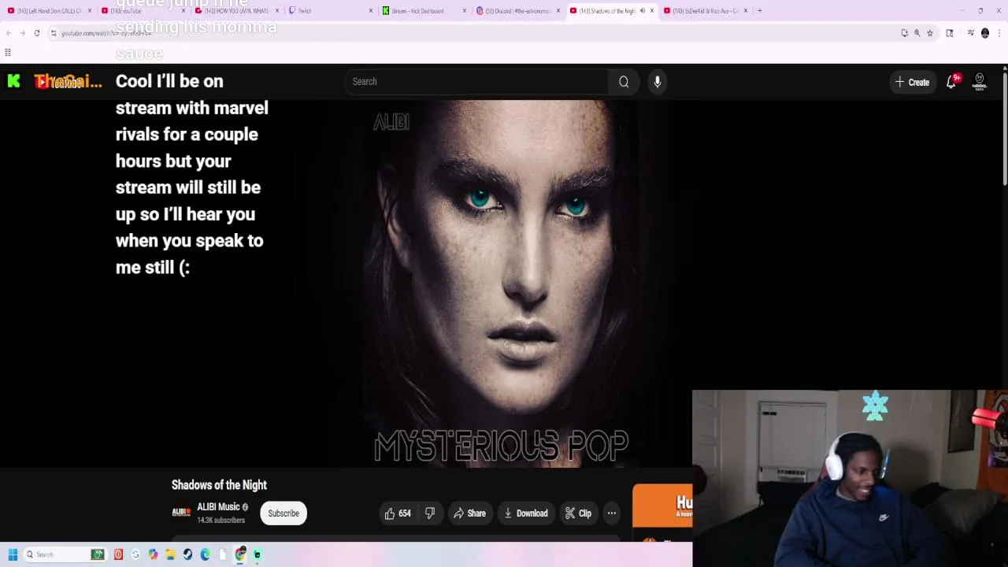Click the Shadows of the Night title
This screenshot has width=1008, height=567.
coord(219,485)
